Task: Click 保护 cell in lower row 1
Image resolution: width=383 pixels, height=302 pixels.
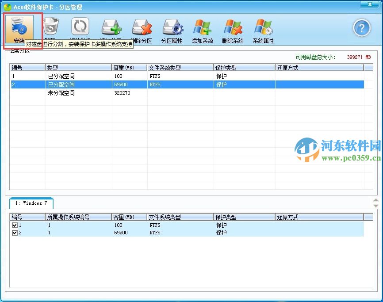Action: point(221,225)
